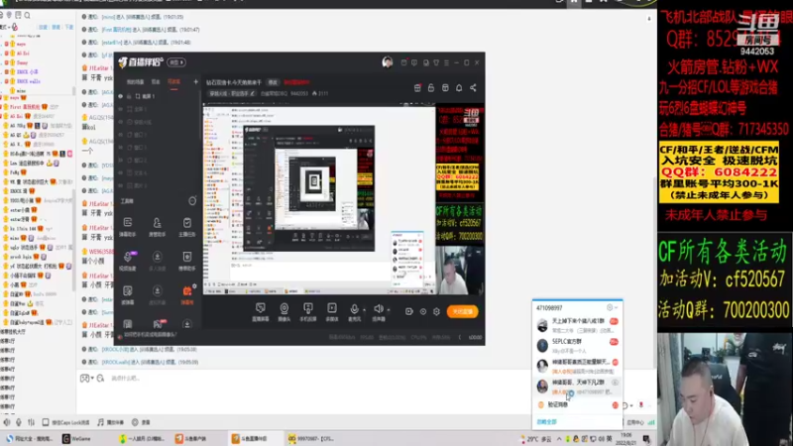Open WeGame from the taskbar
Viewport: 793px width, 446px height.
click(x=77, y=439)
